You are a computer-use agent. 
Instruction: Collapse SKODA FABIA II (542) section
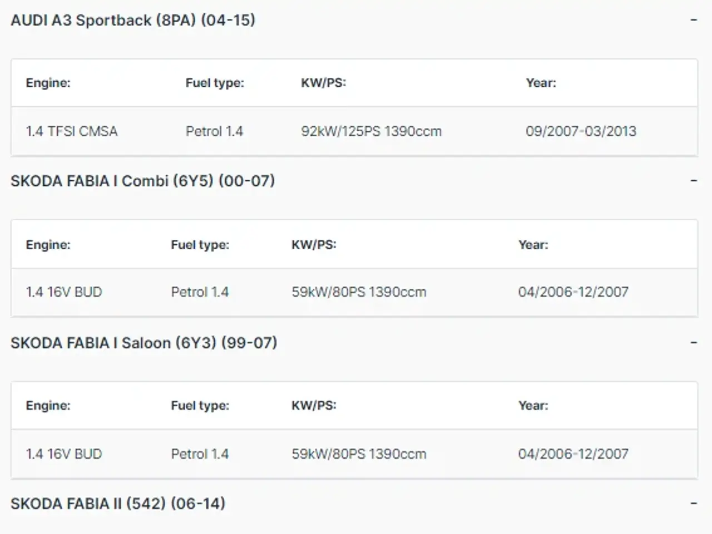click(694, 503)
